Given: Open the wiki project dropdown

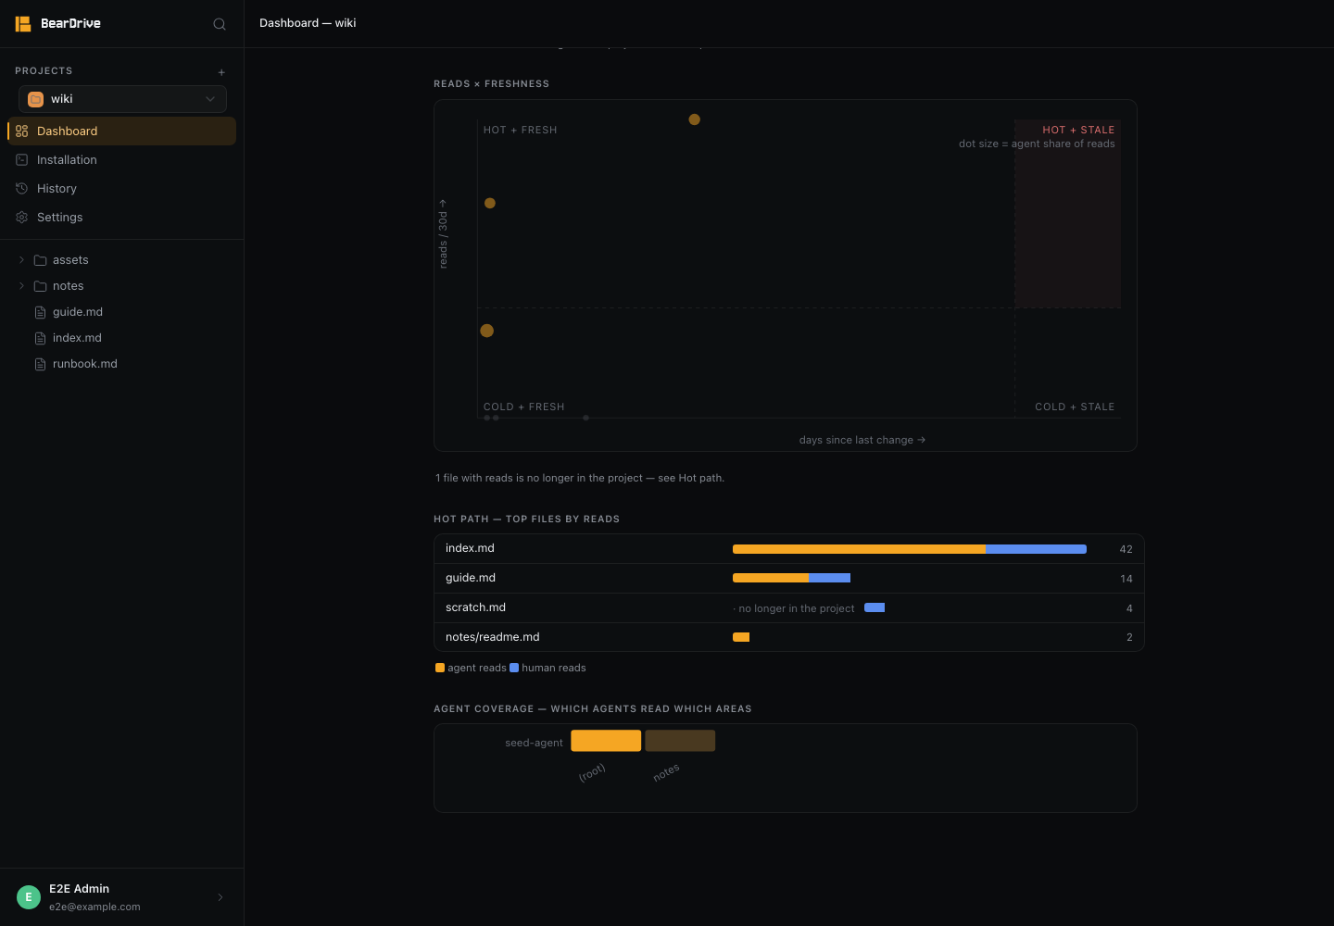Looking at the screenshot, I should click(x=122, y=99).
